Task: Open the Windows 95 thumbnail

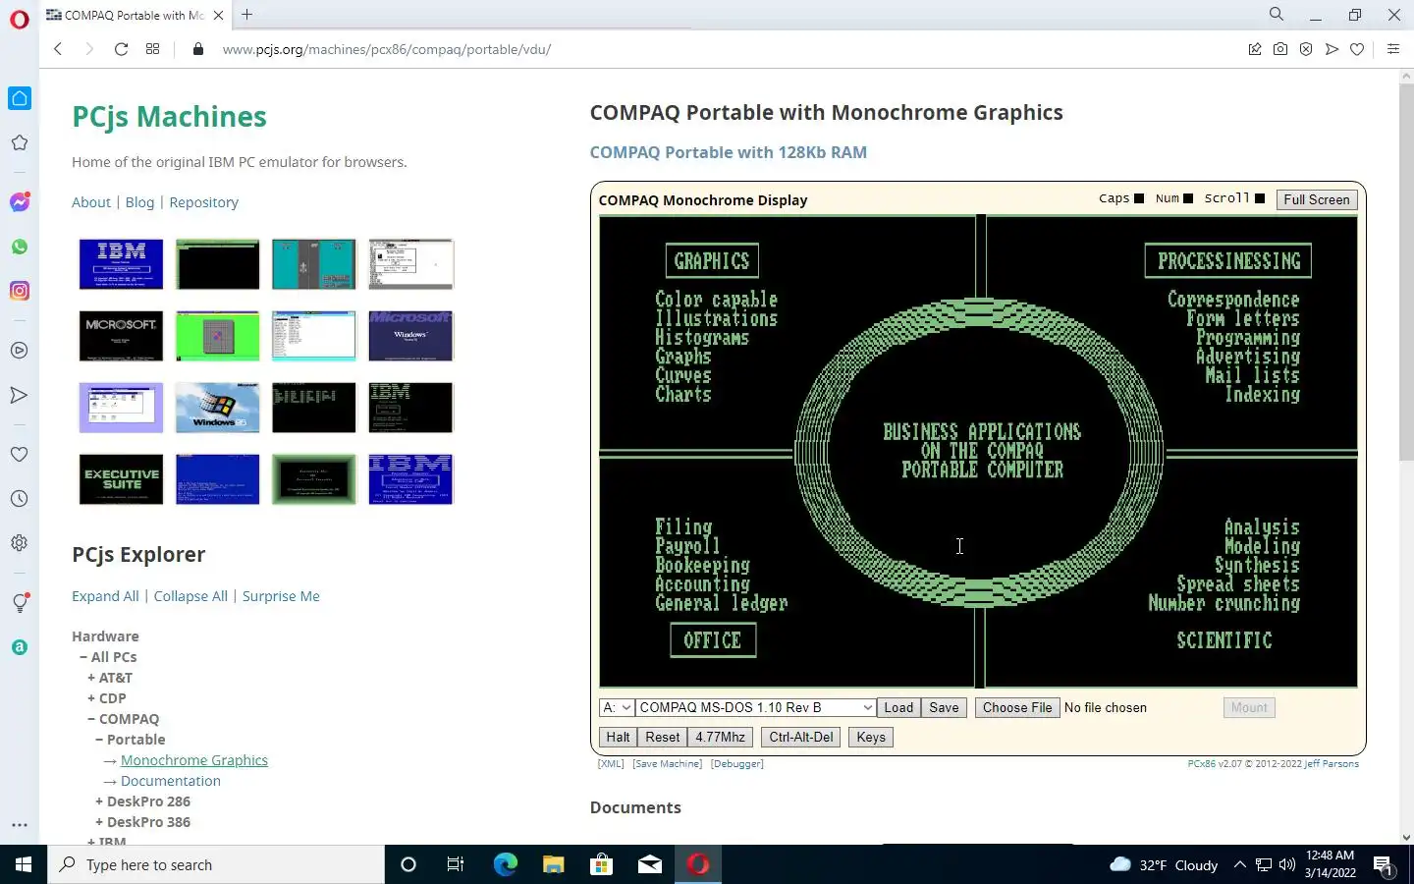Action: (x=217, y=407)
